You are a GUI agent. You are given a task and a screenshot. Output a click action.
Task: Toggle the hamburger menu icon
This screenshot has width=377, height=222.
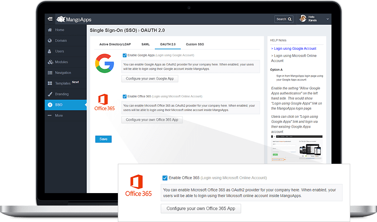tap(50, 19)
